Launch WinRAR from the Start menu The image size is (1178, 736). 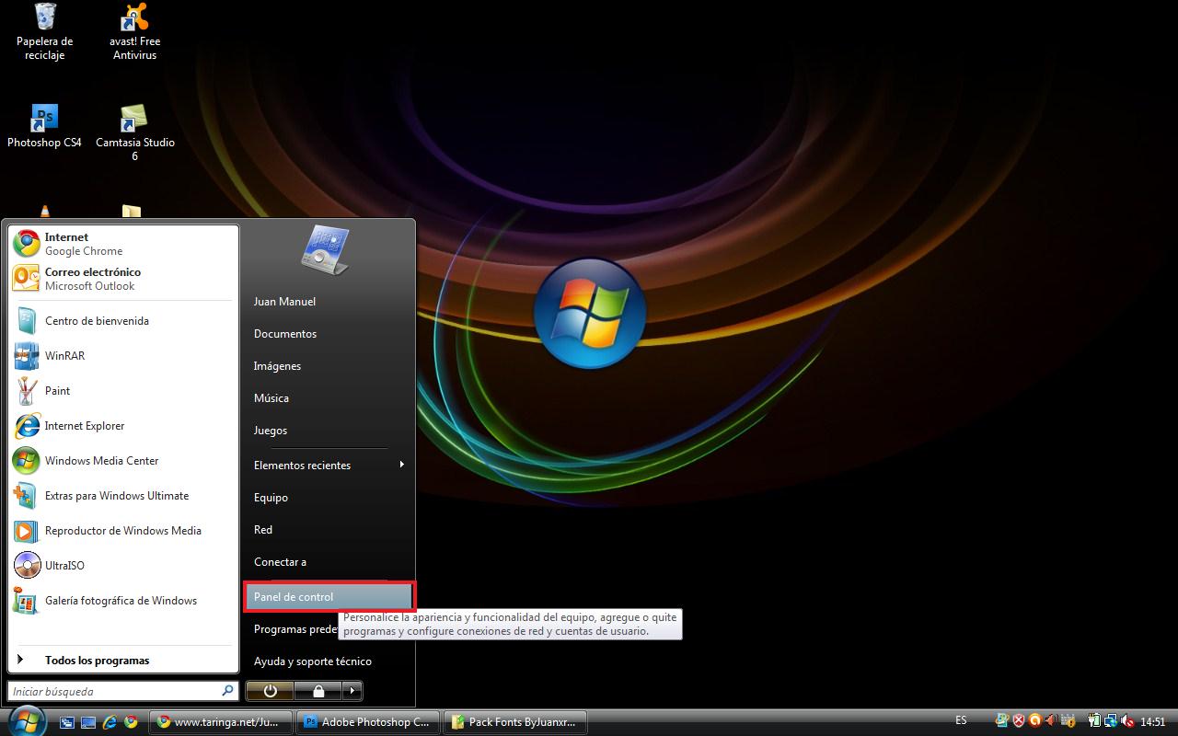[x=123, y=356]
